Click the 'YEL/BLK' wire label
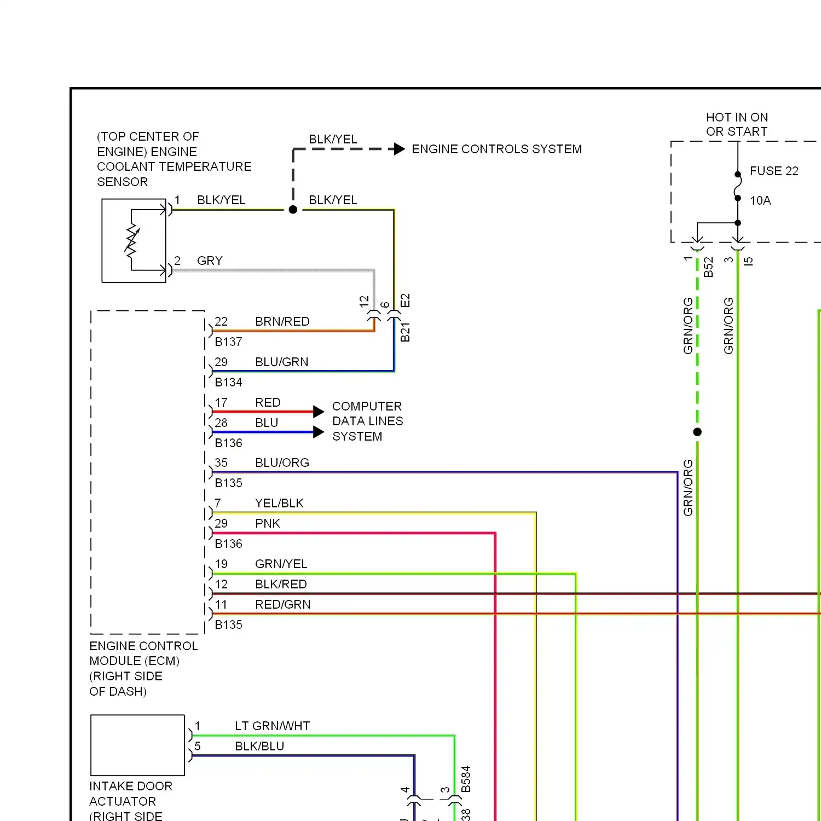Viewport: 821px width, 821px height. tap(279, 503)
